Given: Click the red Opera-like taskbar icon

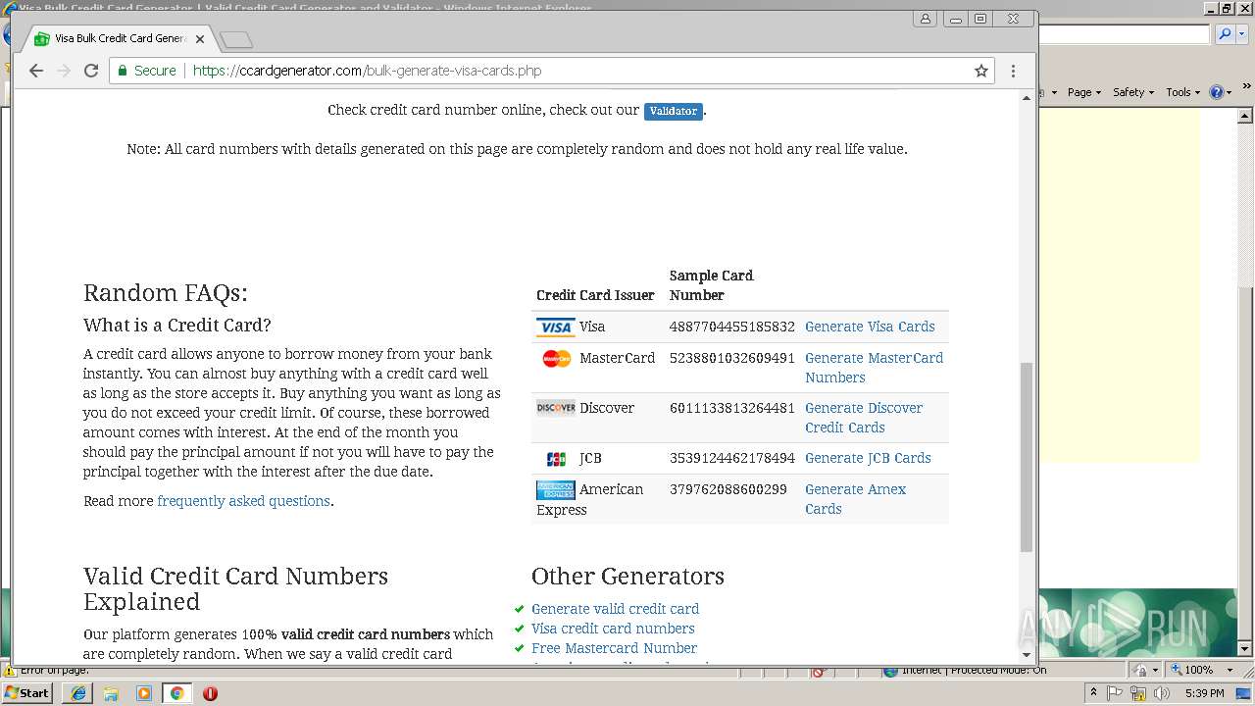Looking at the screenshot, I should point(210,693).
